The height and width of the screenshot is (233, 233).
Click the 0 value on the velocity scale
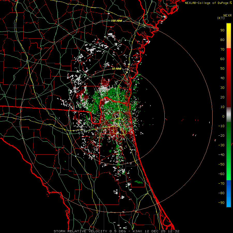(223, 116)
